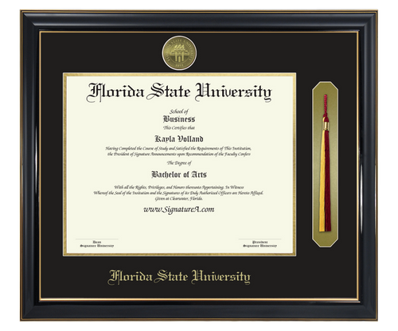Click the line starting 'With all the Rights'
Image resolution: width=398 pixels, height=331 pixels.
(179, 187)
